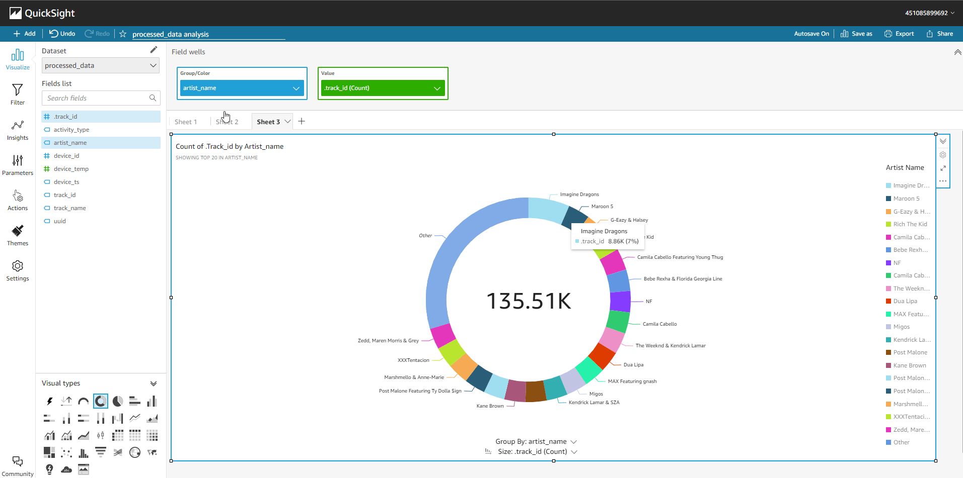Switch to the Sheet 2 tab
This screenshot has width=963, height=478.
point(227,122)
